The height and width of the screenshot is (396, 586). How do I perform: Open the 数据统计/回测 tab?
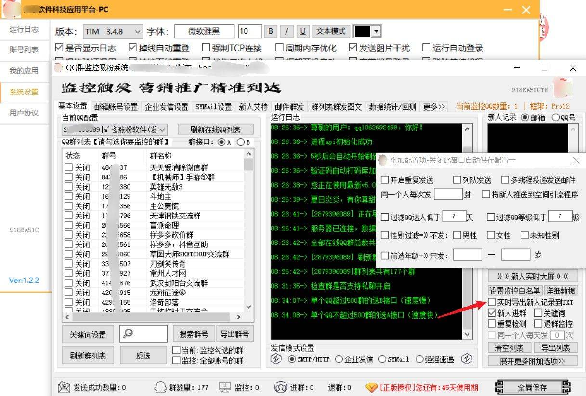point(392,107)
